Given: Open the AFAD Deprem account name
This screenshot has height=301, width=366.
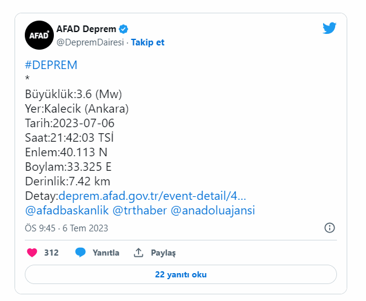Looking at the screenshot, I should (x=86, y=29).
